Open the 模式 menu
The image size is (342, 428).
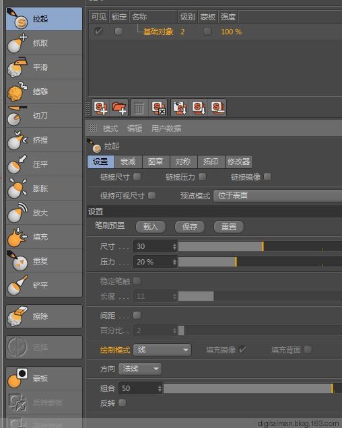point(110,129)
